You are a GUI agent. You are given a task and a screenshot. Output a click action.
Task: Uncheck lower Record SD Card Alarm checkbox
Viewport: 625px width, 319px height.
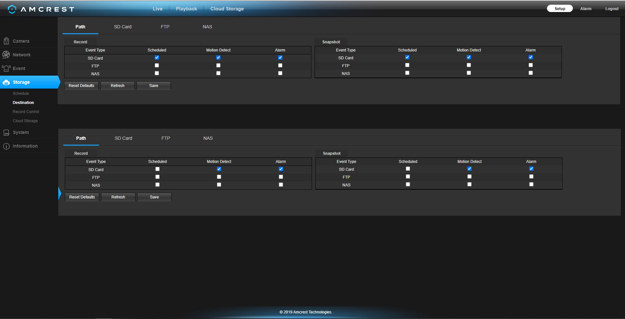[281, 169]
